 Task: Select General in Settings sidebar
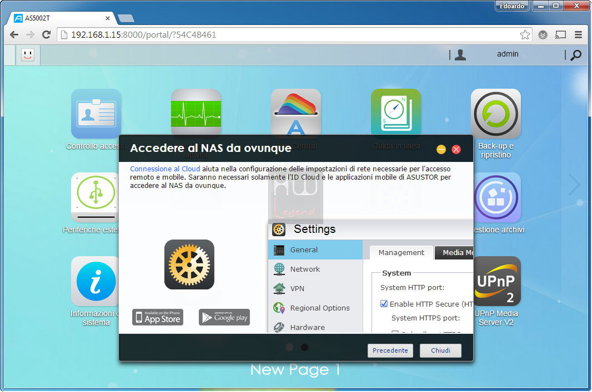pyautogui.click(x=315, y=250)
